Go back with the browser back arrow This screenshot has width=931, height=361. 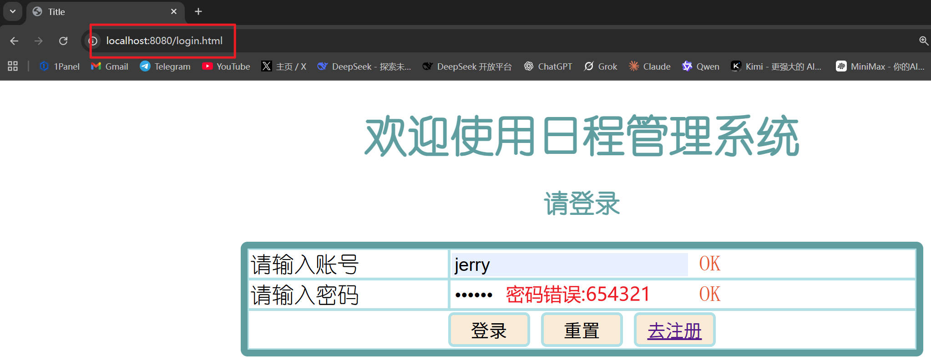click(x=14, y=41)
